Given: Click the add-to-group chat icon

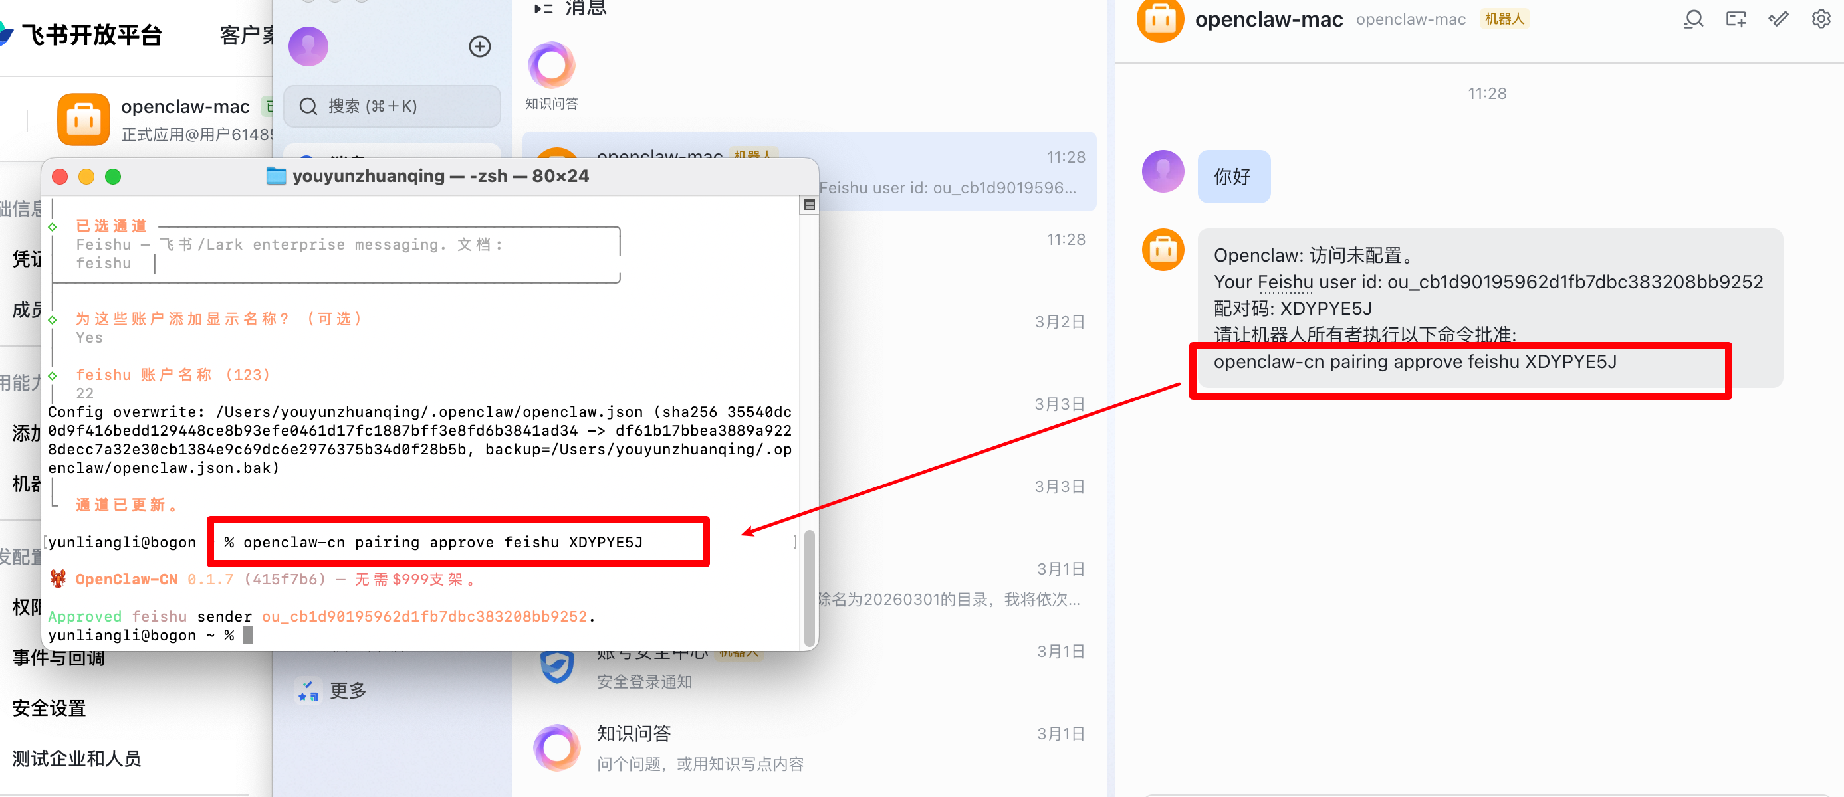Looking at the screenshot, I should 1736,19.
